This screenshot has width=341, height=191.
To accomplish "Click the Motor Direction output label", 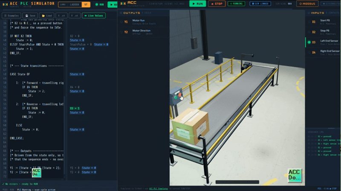I will pos(142,31).
